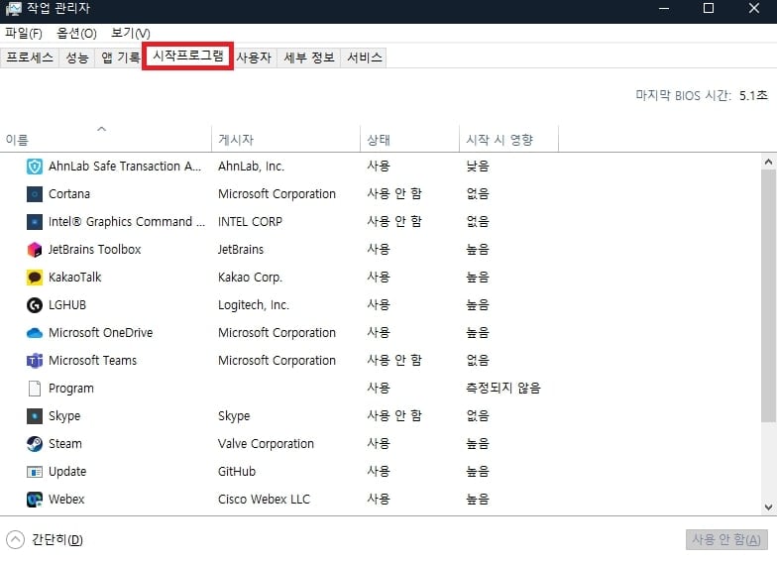Viewport: 777px width, 563px height.
Task: Click Cortana's 사용 안 함 status
Action: [x=394, y=194]
